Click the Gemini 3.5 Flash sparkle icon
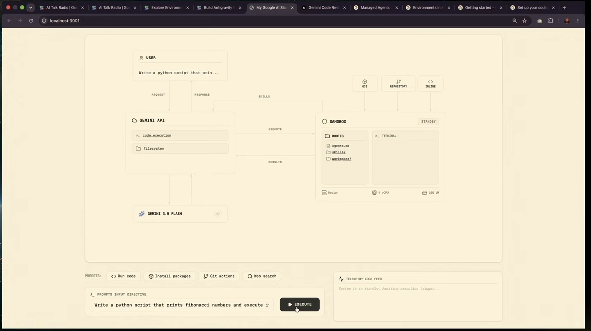This screenshot has width=591, height=331. coord(142,214)
